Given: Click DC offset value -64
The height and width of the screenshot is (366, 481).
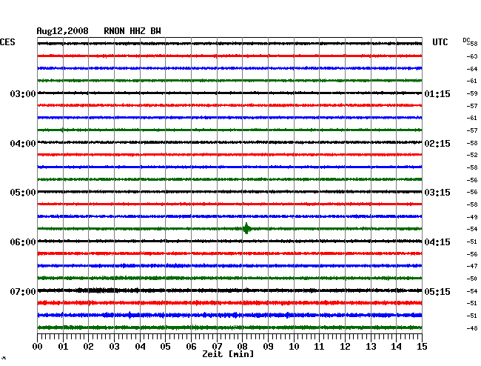Looking at the screenshot, I should [x=472, y=69].
